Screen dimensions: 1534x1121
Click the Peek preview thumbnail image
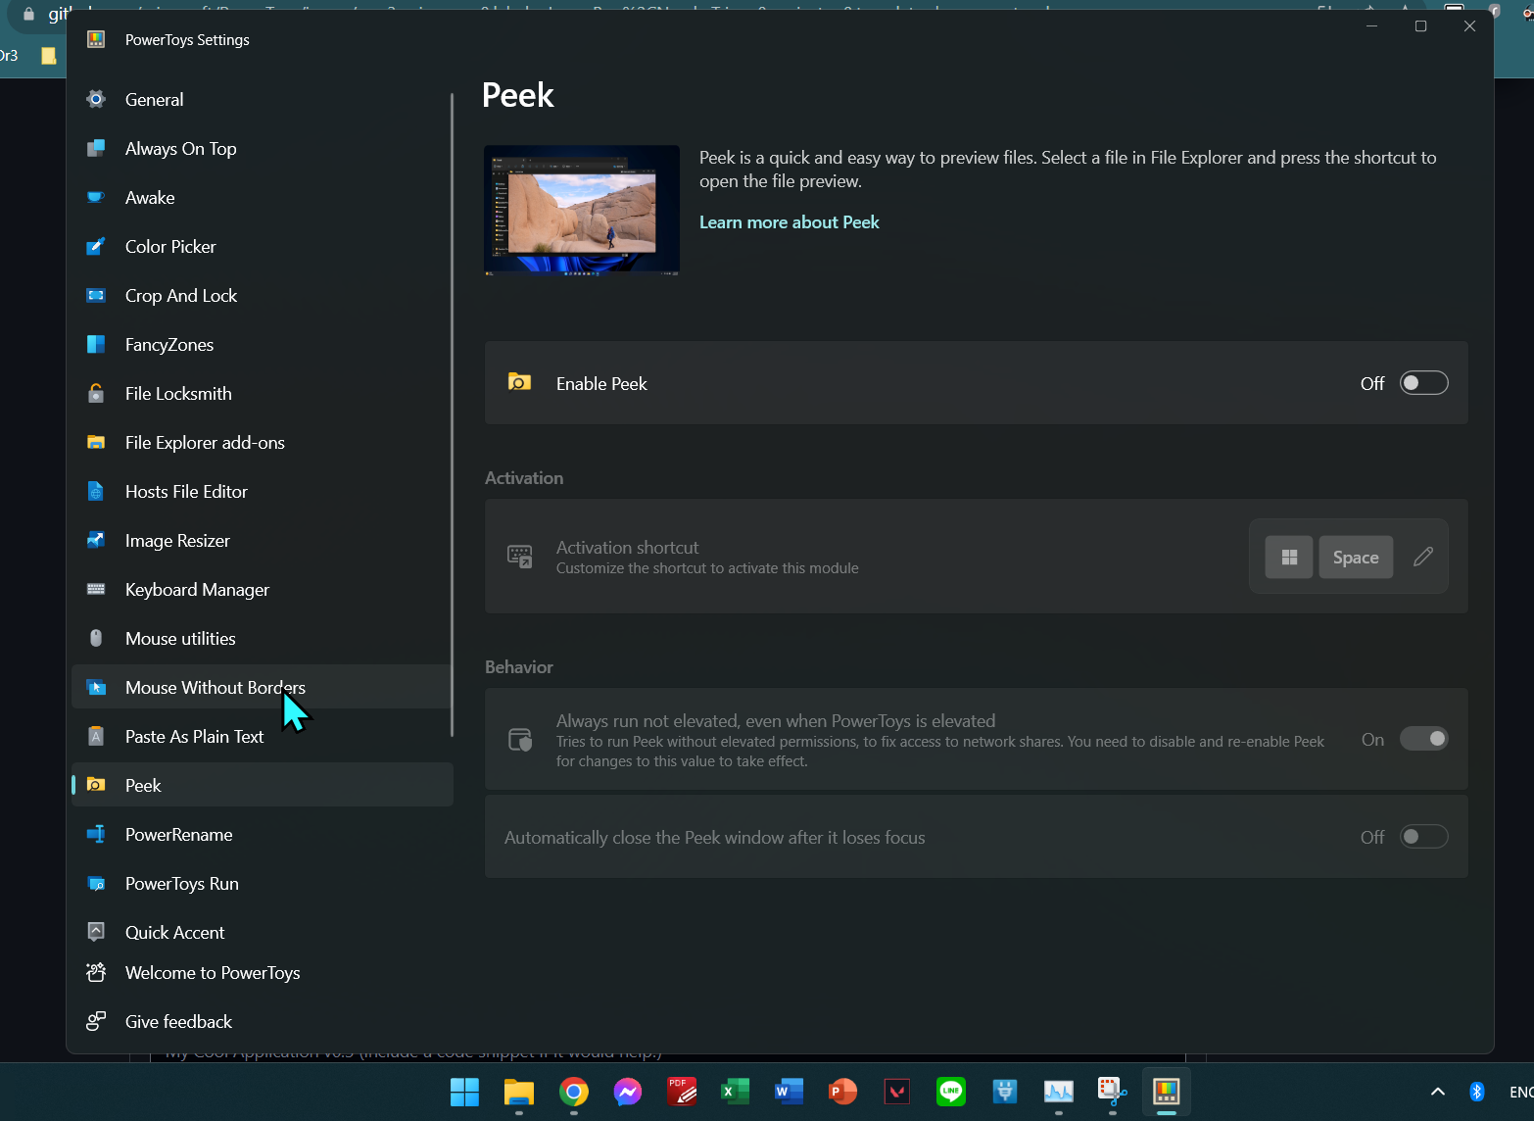[581, 210]
